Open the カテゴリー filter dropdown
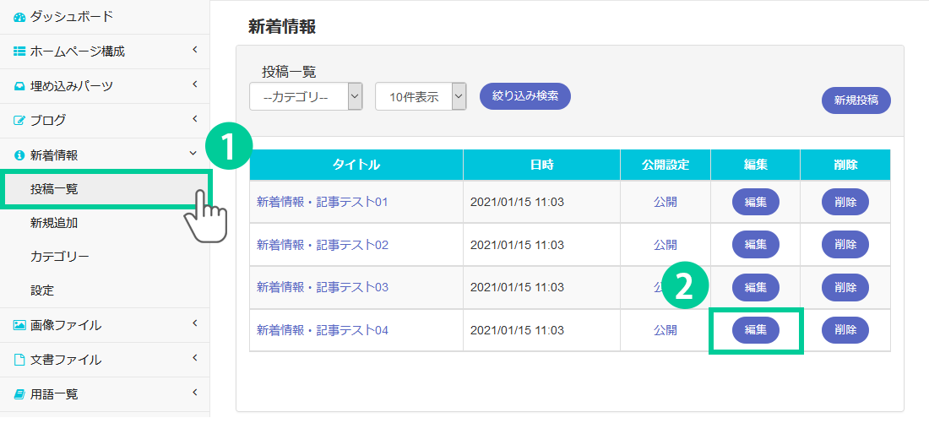Viewport: 929px width, 434px height. pos(306,96)
